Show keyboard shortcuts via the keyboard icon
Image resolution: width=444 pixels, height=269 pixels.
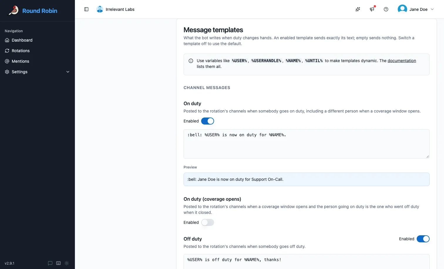point(58,263)
